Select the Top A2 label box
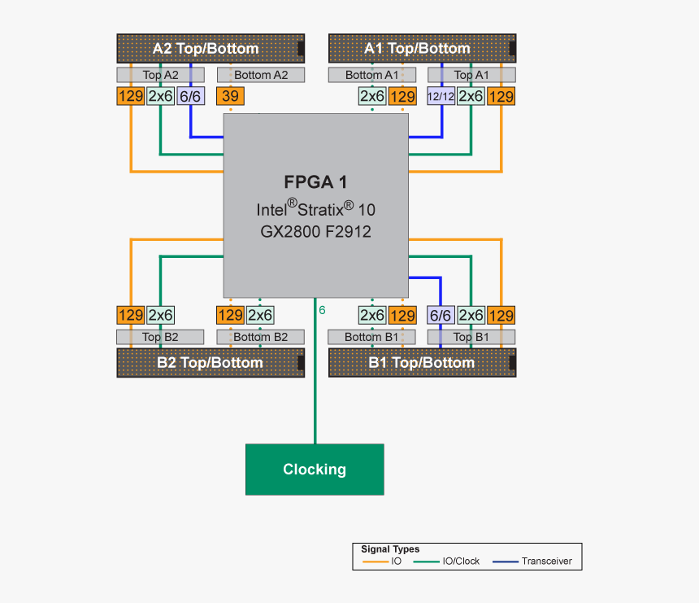The width and height of the screenshot is (699, 603). click(160, 75)
